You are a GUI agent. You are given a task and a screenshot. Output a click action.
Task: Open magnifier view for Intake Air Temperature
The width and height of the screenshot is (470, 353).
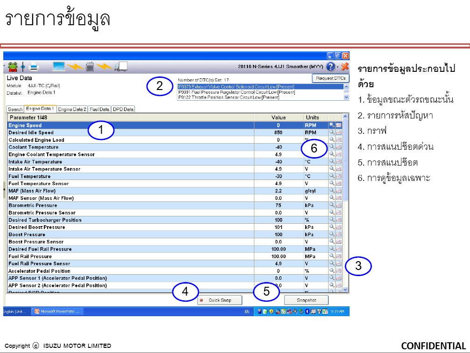[x=331, y=161]
